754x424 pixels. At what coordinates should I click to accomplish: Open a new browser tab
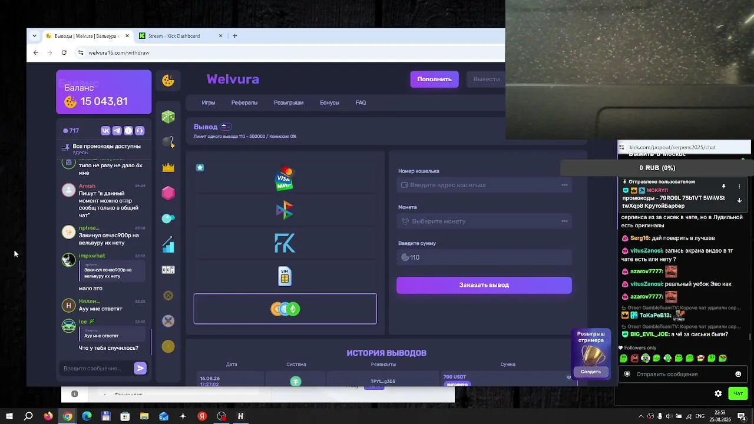(234, 36)
